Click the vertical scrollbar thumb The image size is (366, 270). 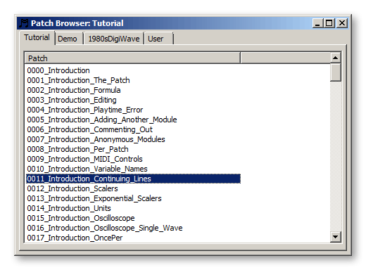click(x=336, y=72)
